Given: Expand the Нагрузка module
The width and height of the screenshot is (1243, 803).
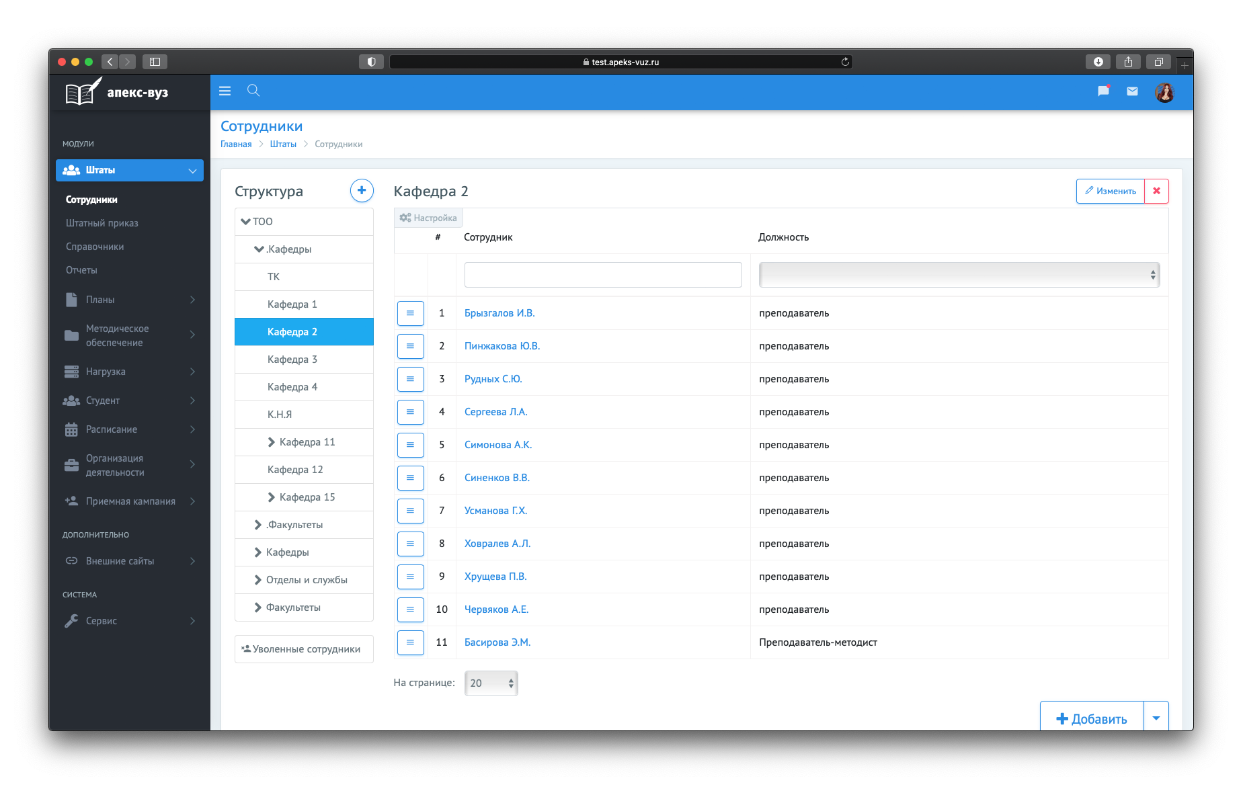Looking at the screenshot, I should point(130,372).
